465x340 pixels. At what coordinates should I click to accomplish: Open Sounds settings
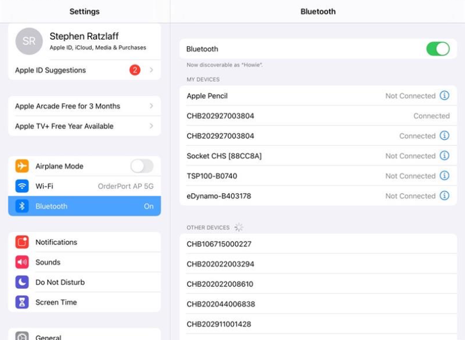[x=84, y=262]
